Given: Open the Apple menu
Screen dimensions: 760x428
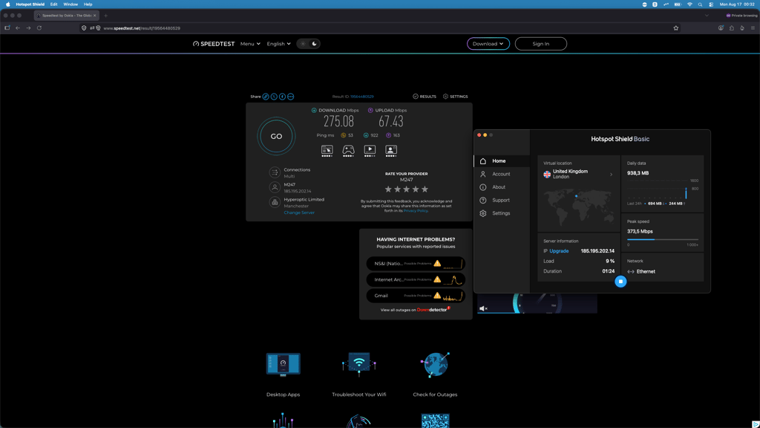Looking at the screenshot, I should pyautogui.click(x=7, y=4).
